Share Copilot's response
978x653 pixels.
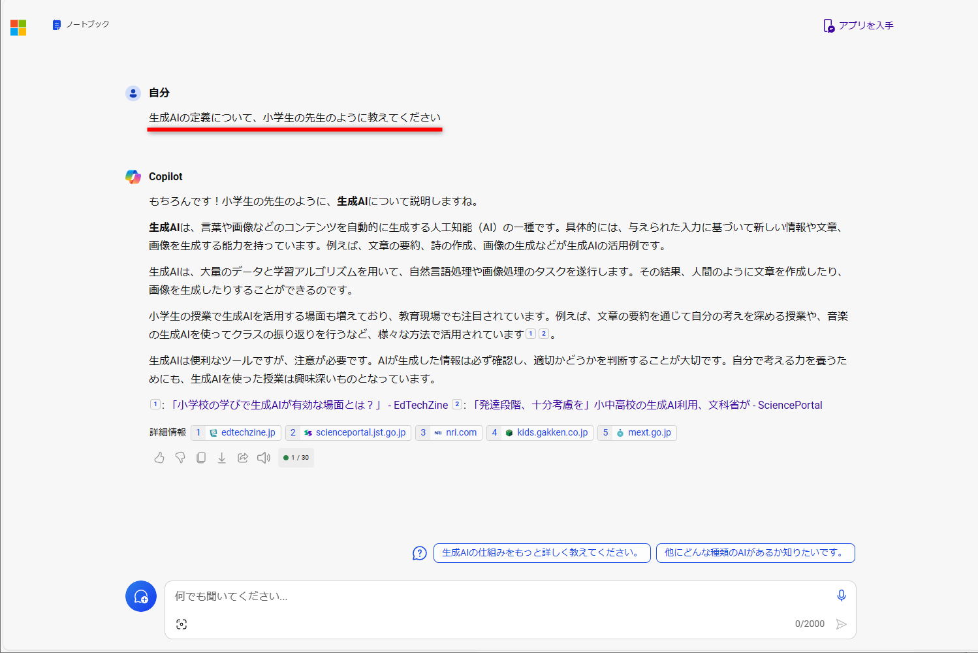pos(242,458)
